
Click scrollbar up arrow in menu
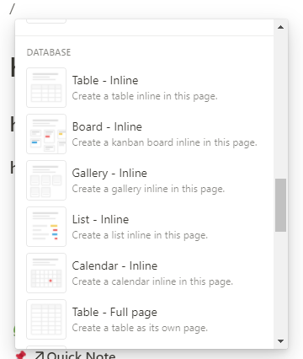(280, 27)
